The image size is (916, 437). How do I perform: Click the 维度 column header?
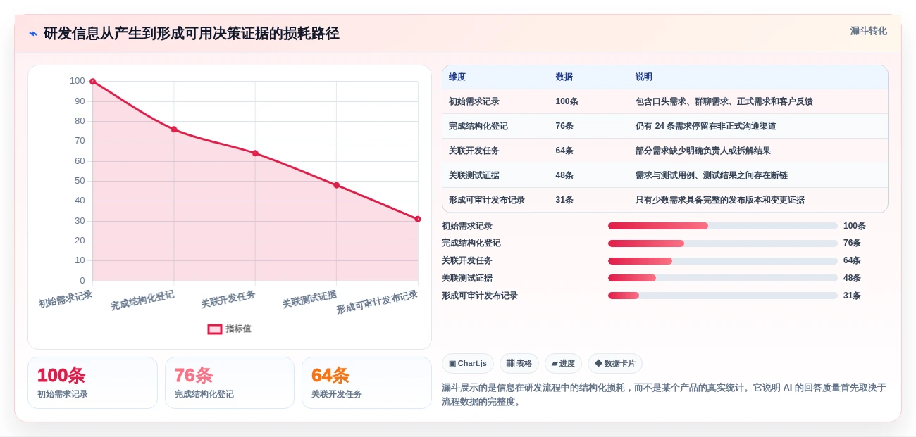pos(457,77)
